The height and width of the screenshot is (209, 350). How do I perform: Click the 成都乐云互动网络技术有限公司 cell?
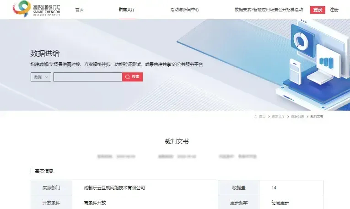point(145,188)
